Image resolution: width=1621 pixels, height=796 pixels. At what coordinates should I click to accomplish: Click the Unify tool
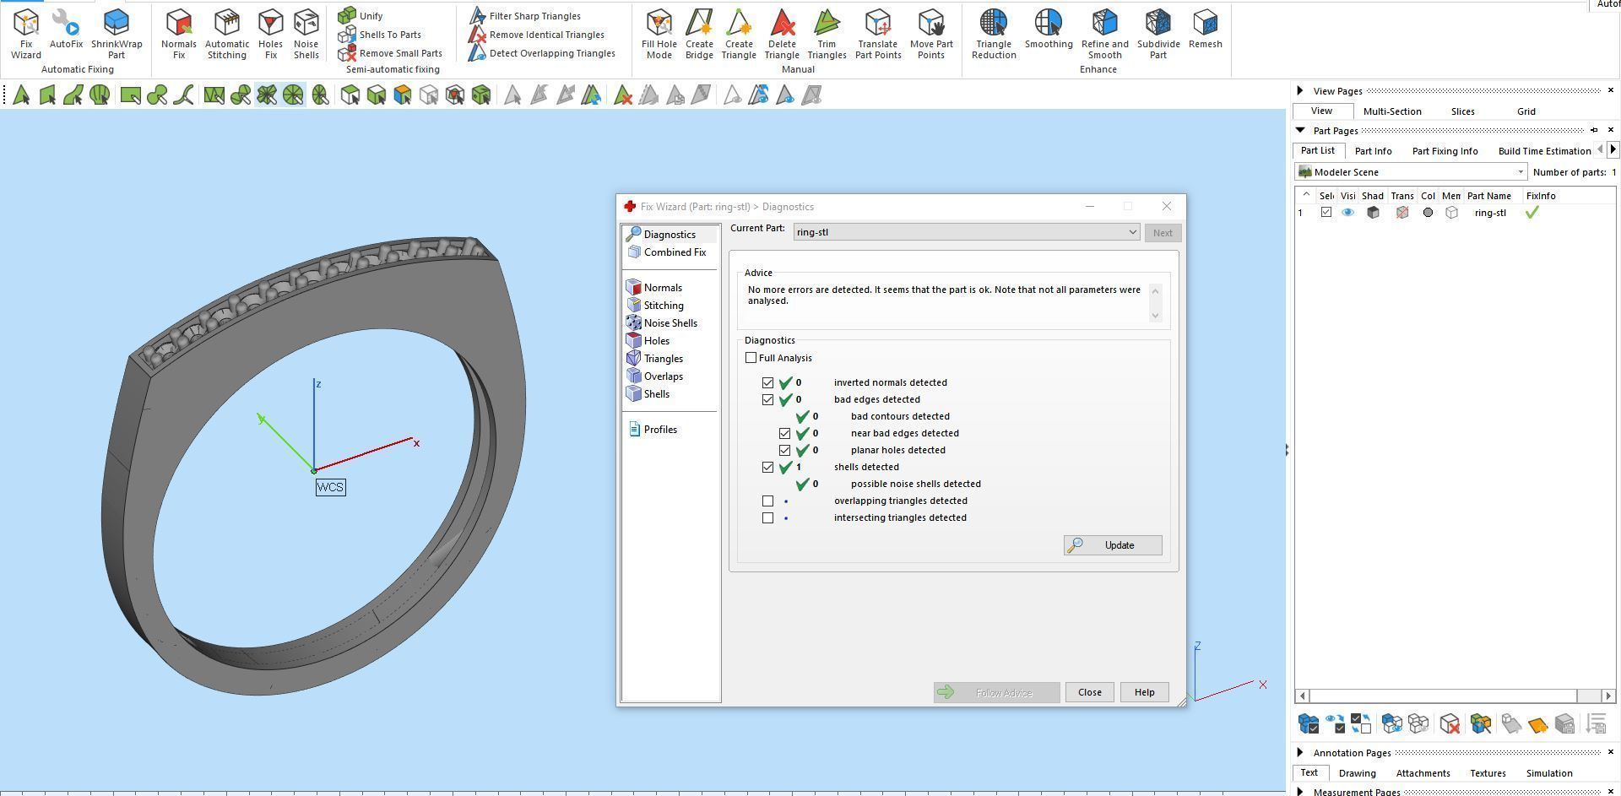[x=361, y=15]
